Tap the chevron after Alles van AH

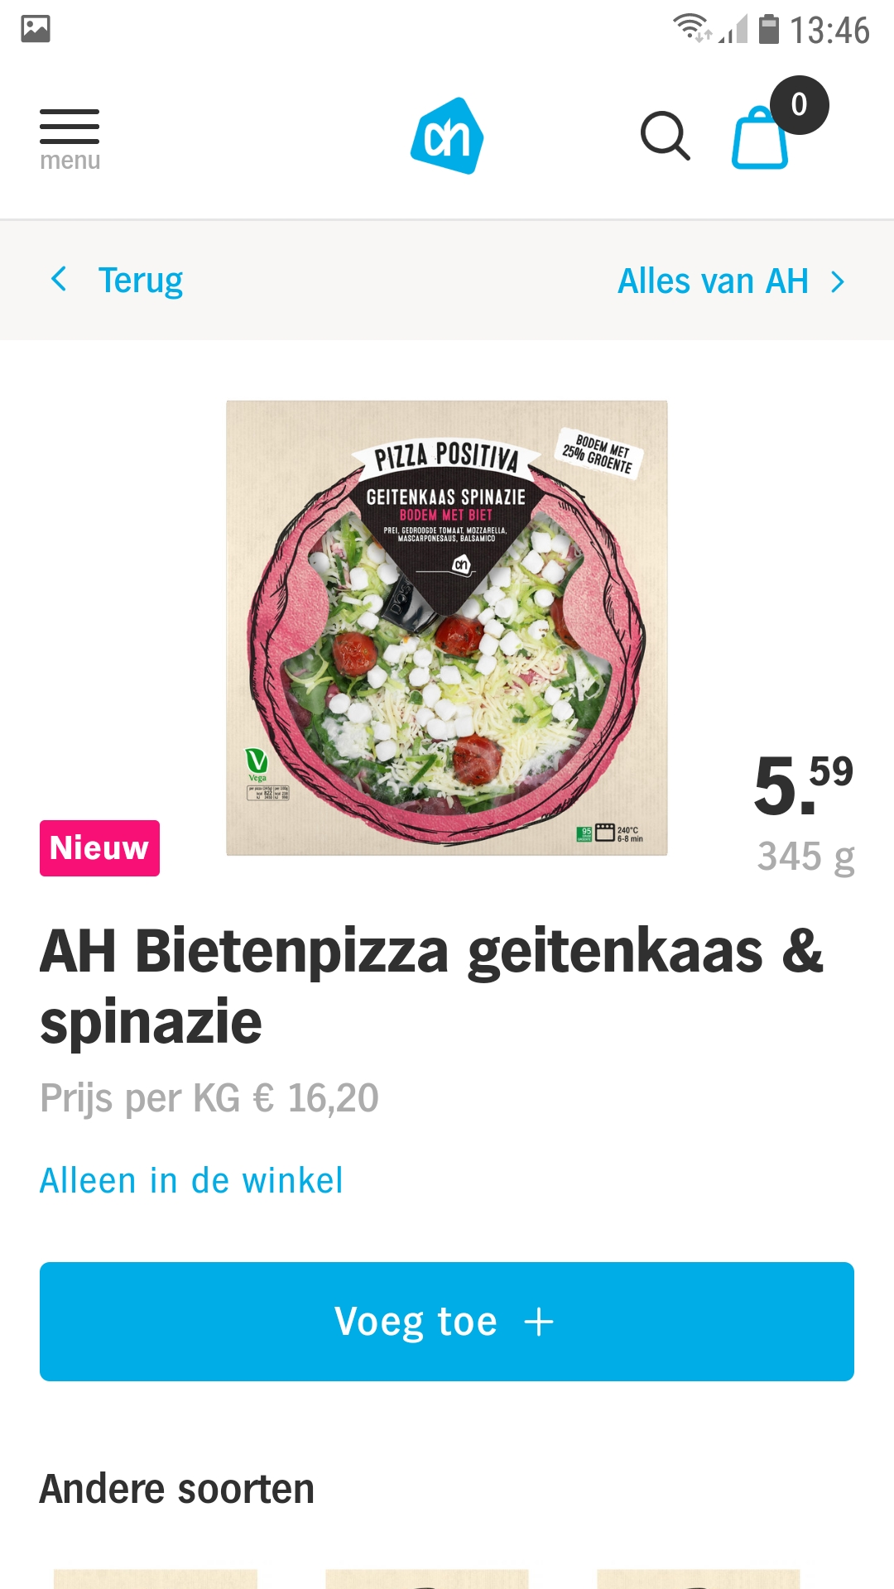click(x=838, y=282)
